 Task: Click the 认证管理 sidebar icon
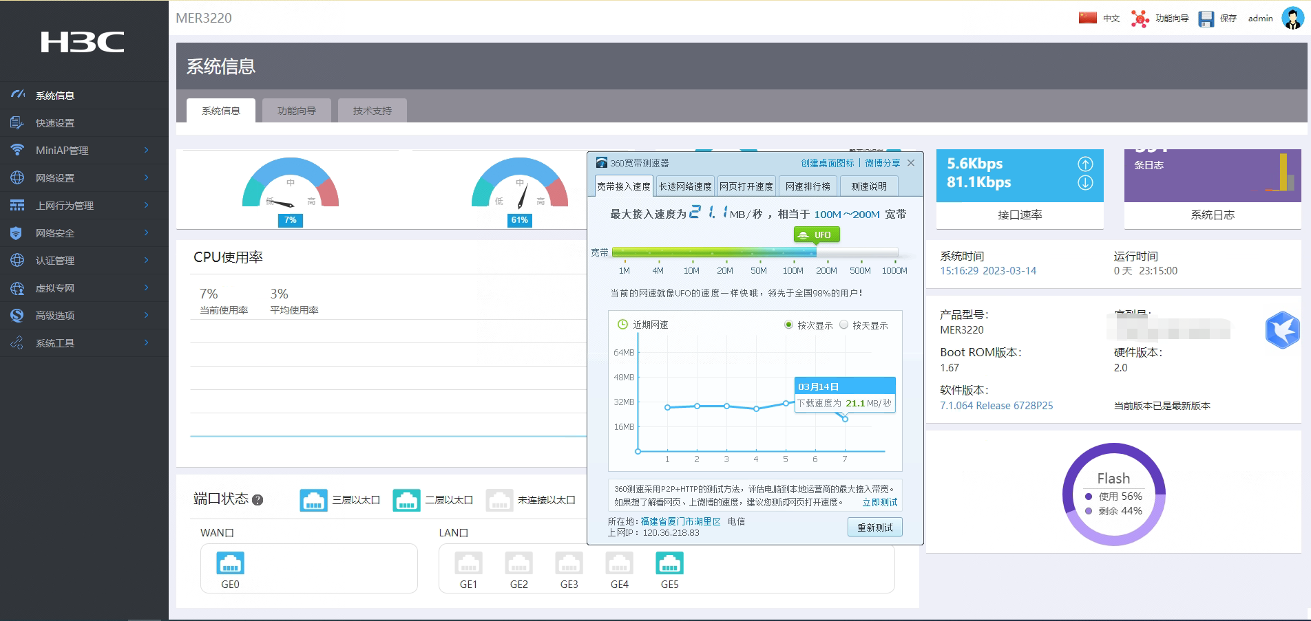pyautogui.click(x=17, y=260)
